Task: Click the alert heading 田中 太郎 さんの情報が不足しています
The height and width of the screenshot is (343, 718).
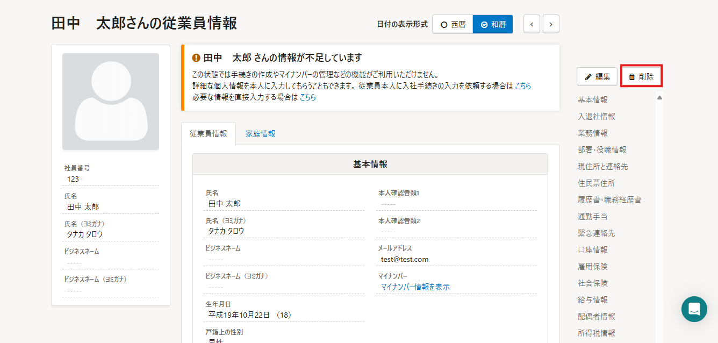Action: tap(283, 58)
